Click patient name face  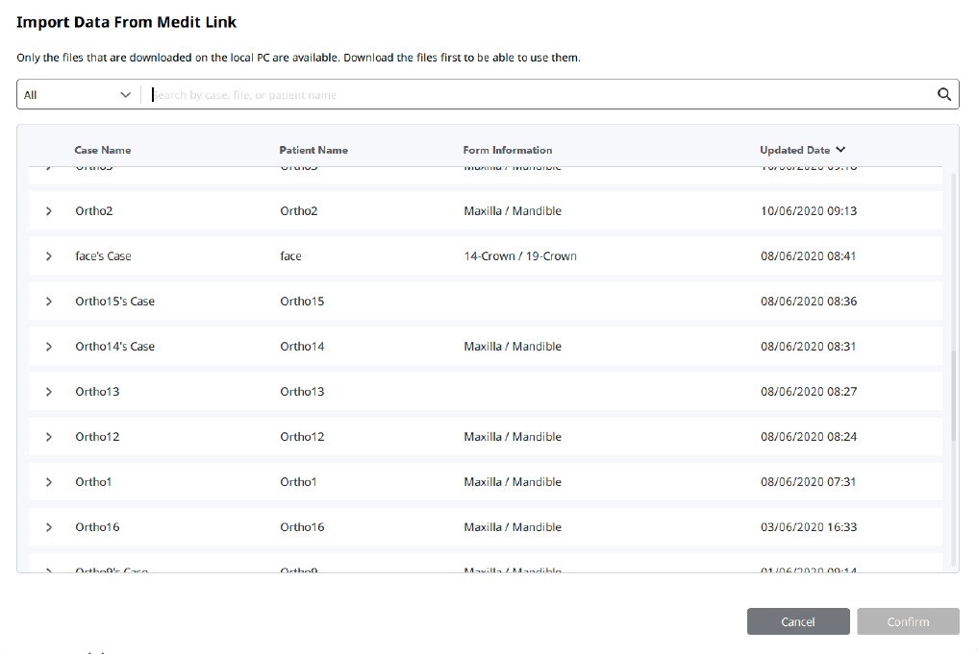tap(290, 256)
